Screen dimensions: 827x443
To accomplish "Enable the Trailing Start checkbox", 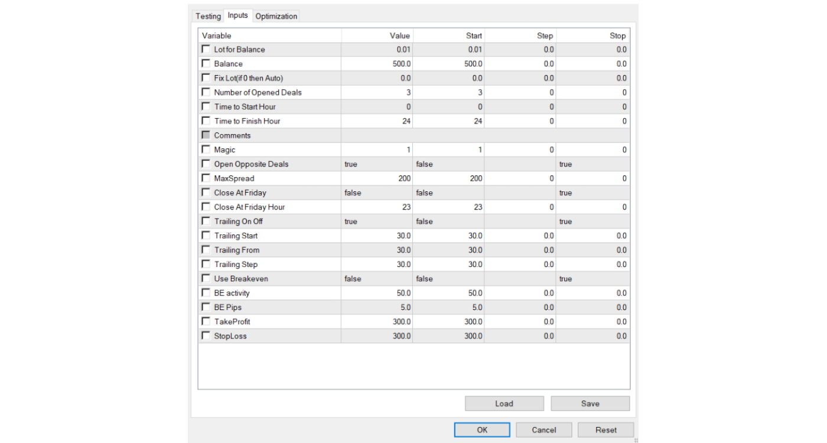I will pyautogui.click(x=206, y=236).
